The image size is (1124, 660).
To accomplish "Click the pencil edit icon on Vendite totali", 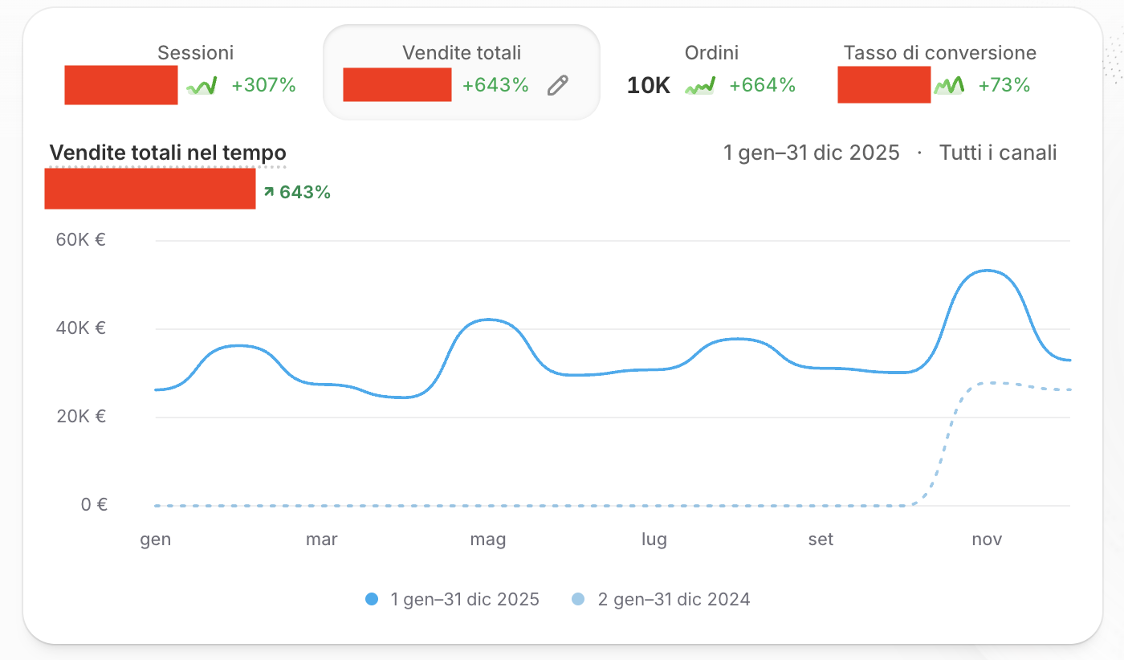I will point(558,85).
